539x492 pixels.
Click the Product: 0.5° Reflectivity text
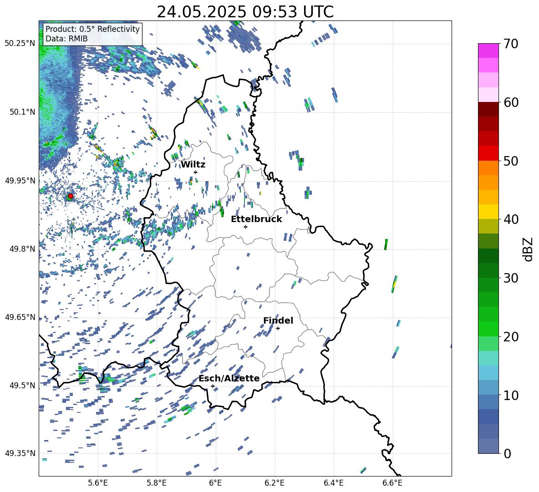coord(92,29)
